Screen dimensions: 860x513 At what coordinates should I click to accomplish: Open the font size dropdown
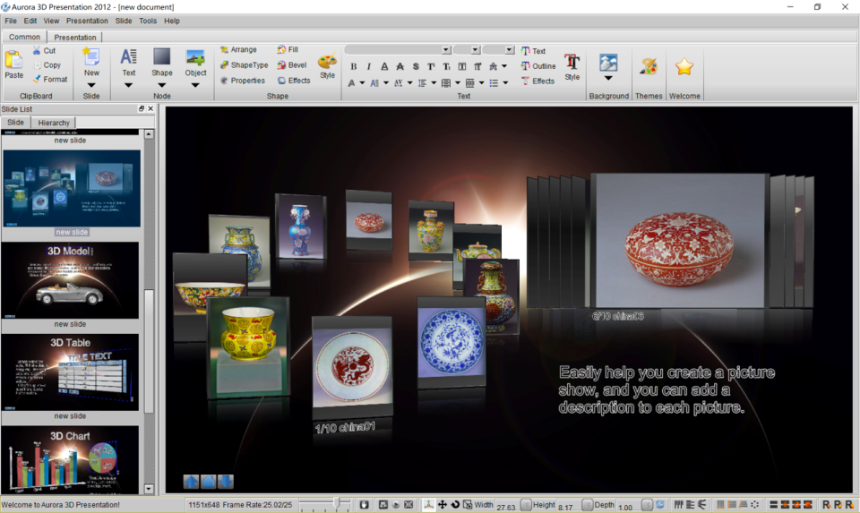click(475, 50)
